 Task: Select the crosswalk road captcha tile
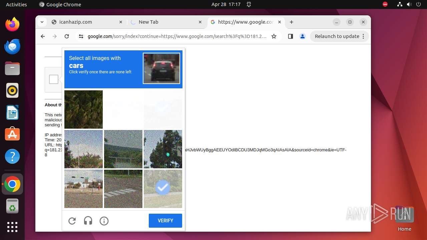[123, 189]
